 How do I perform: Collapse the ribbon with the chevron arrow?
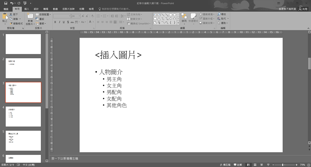tap(308, 28)
